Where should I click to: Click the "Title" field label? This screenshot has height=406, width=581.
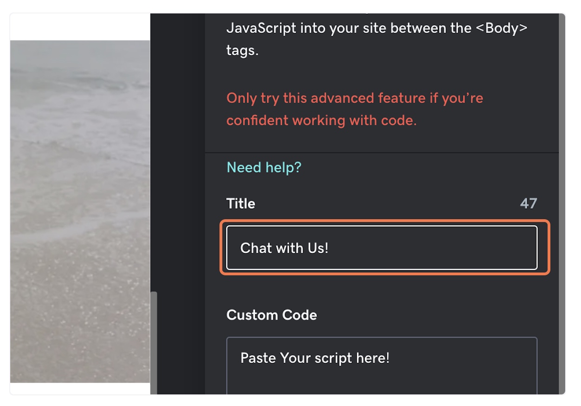pos(241,203)
